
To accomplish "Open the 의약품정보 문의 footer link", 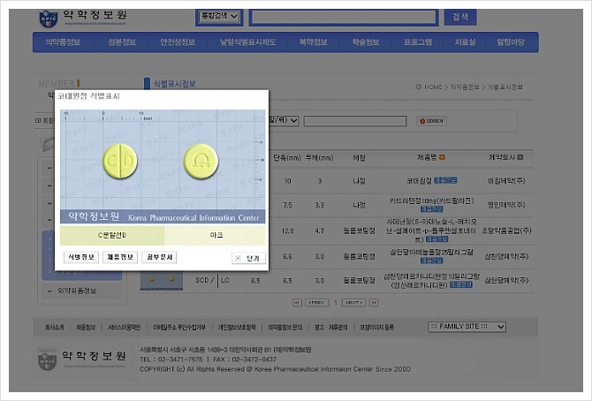I will (x=285, y=328).
